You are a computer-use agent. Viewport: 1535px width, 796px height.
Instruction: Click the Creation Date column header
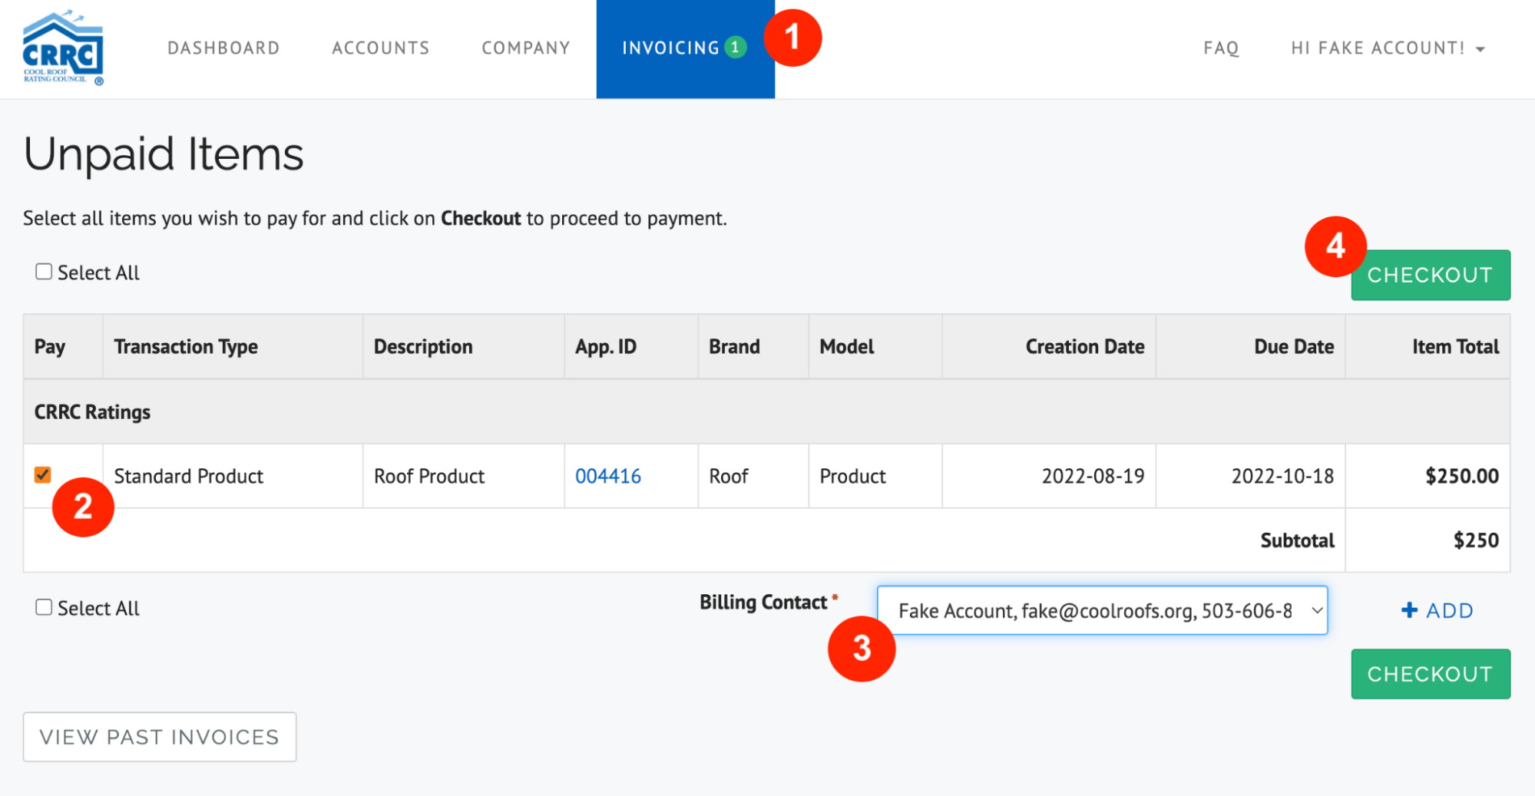pos(1084,346)
